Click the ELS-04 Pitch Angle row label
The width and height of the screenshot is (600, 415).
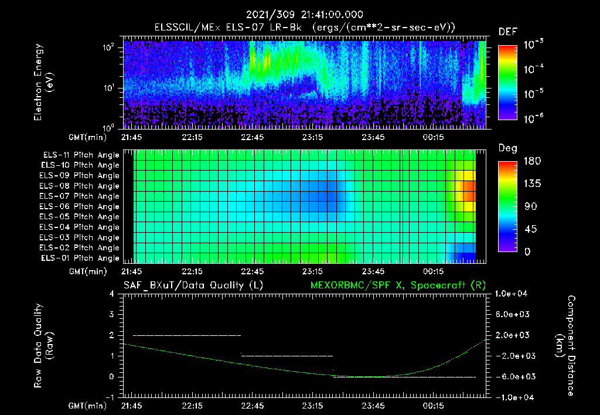coord(80,227)
